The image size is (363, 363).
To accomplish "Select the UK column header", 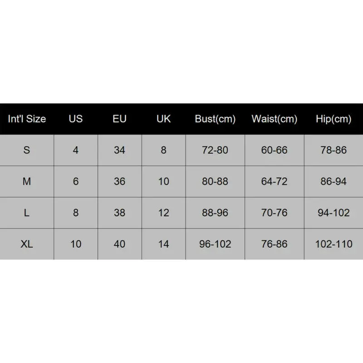I will point(163,119).
